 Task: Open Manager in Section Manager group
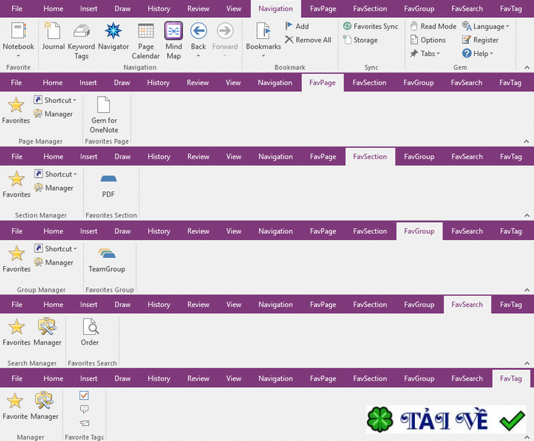[54, 188]
